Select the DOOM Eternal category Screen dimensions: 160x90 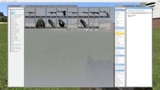[14, 23]
